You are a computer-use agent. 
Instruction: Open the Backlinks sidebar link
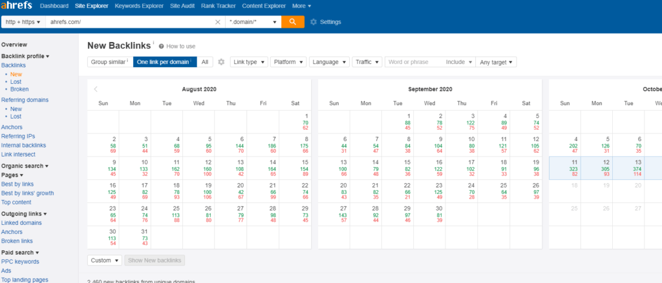click(14, 65)
